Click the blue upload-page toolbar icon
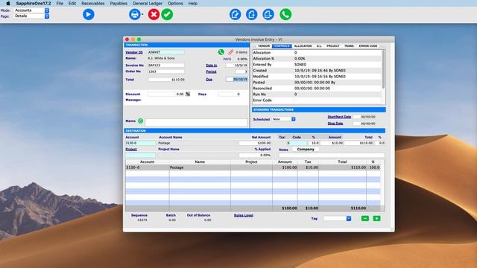 [x=252, y=14]
